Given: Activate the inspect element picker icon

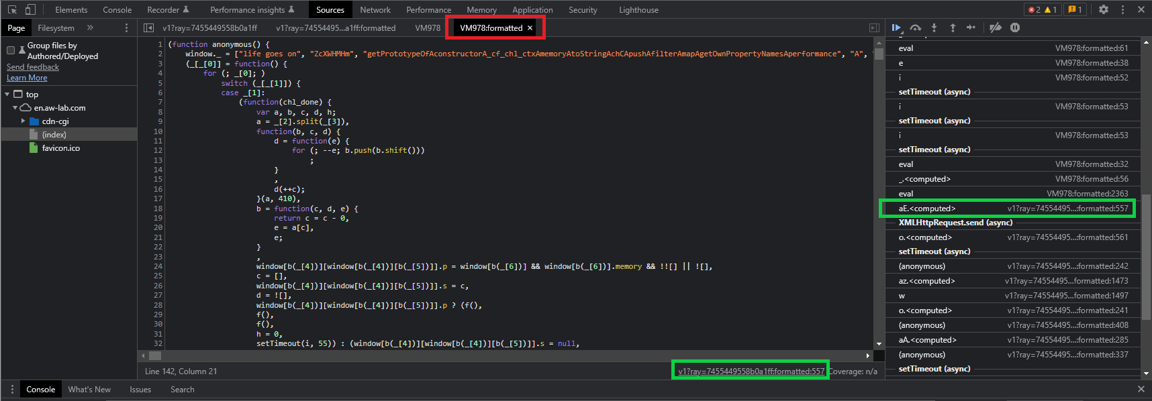Looking at the screenshot, I should pyautogui.click(x=12, y=9).
